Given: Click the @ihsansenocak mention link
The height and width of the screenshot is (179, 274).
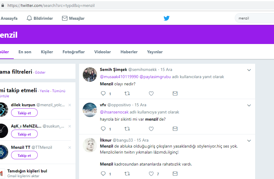Looking at the screenshot, I should [114, 112].
